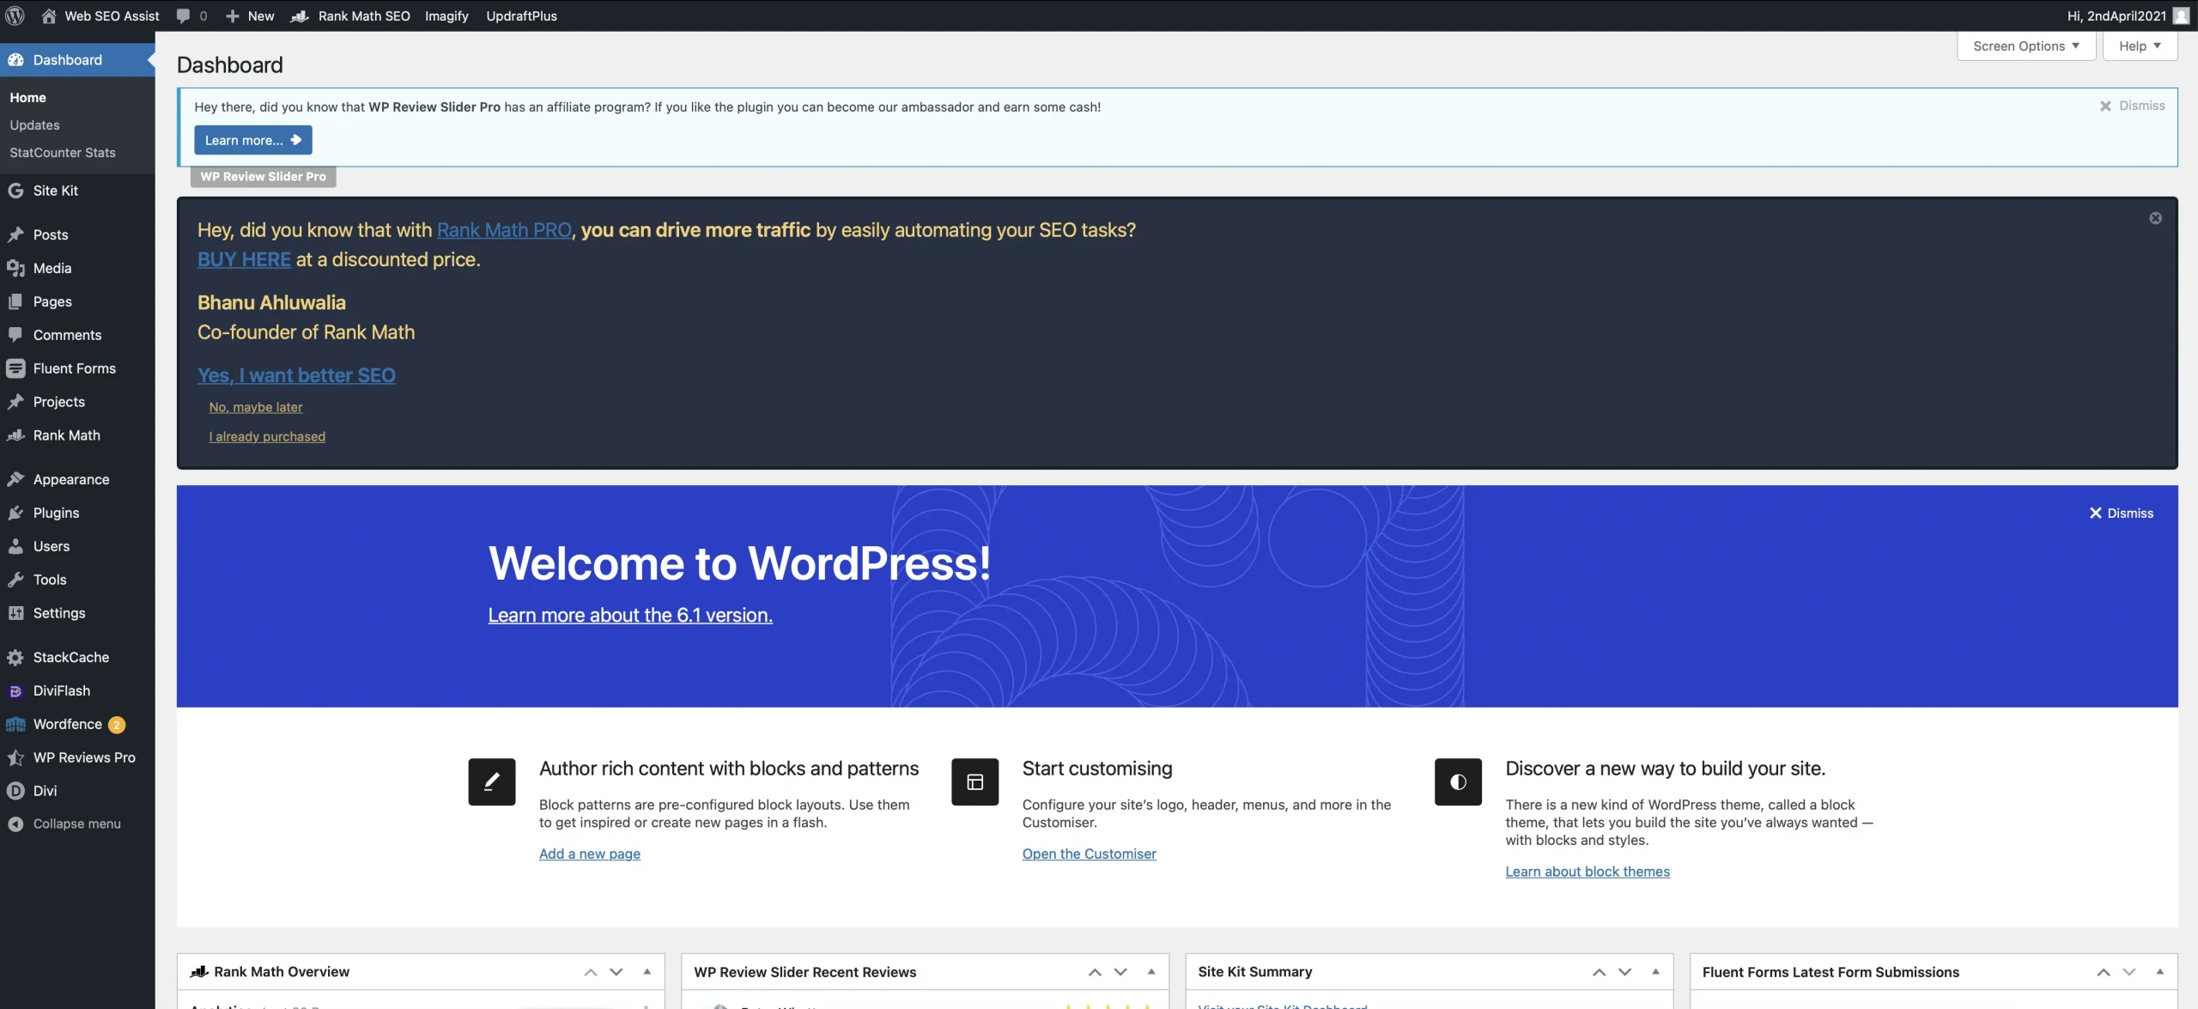
Task: Open the Media library icon
Action: (x=15, y=269)
